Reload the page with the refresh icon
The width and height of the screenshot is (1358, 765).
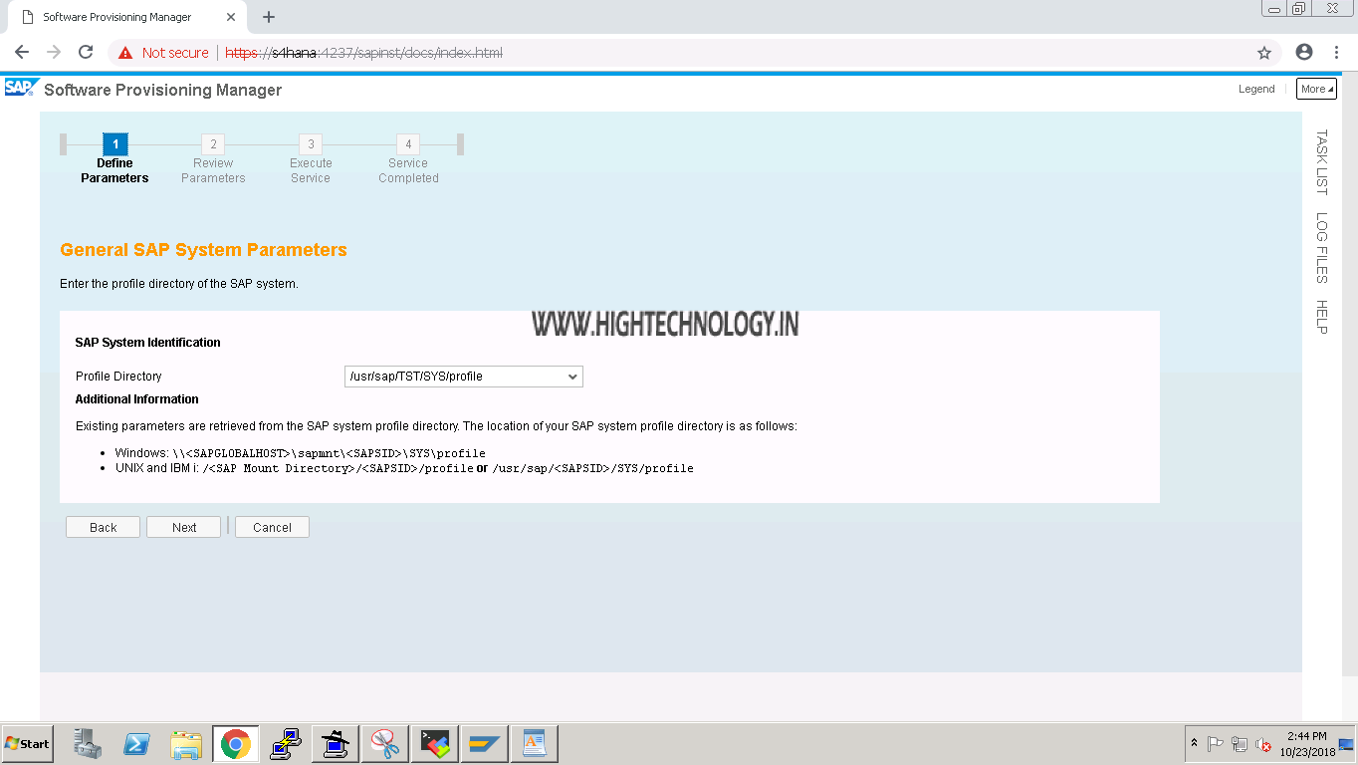click(86, 53)
